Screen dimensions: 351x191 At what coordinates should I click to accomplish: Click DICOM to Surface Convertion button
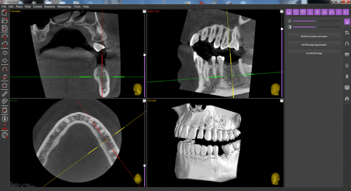pyautogui.click(x=314, y=36)
